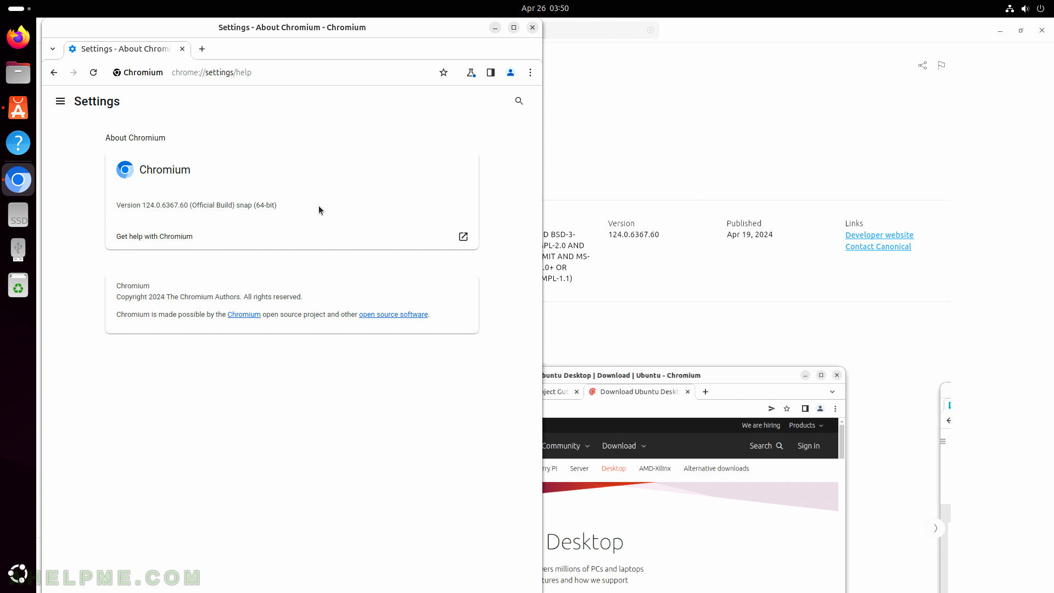Open the Chromium project link

point(244,315)
